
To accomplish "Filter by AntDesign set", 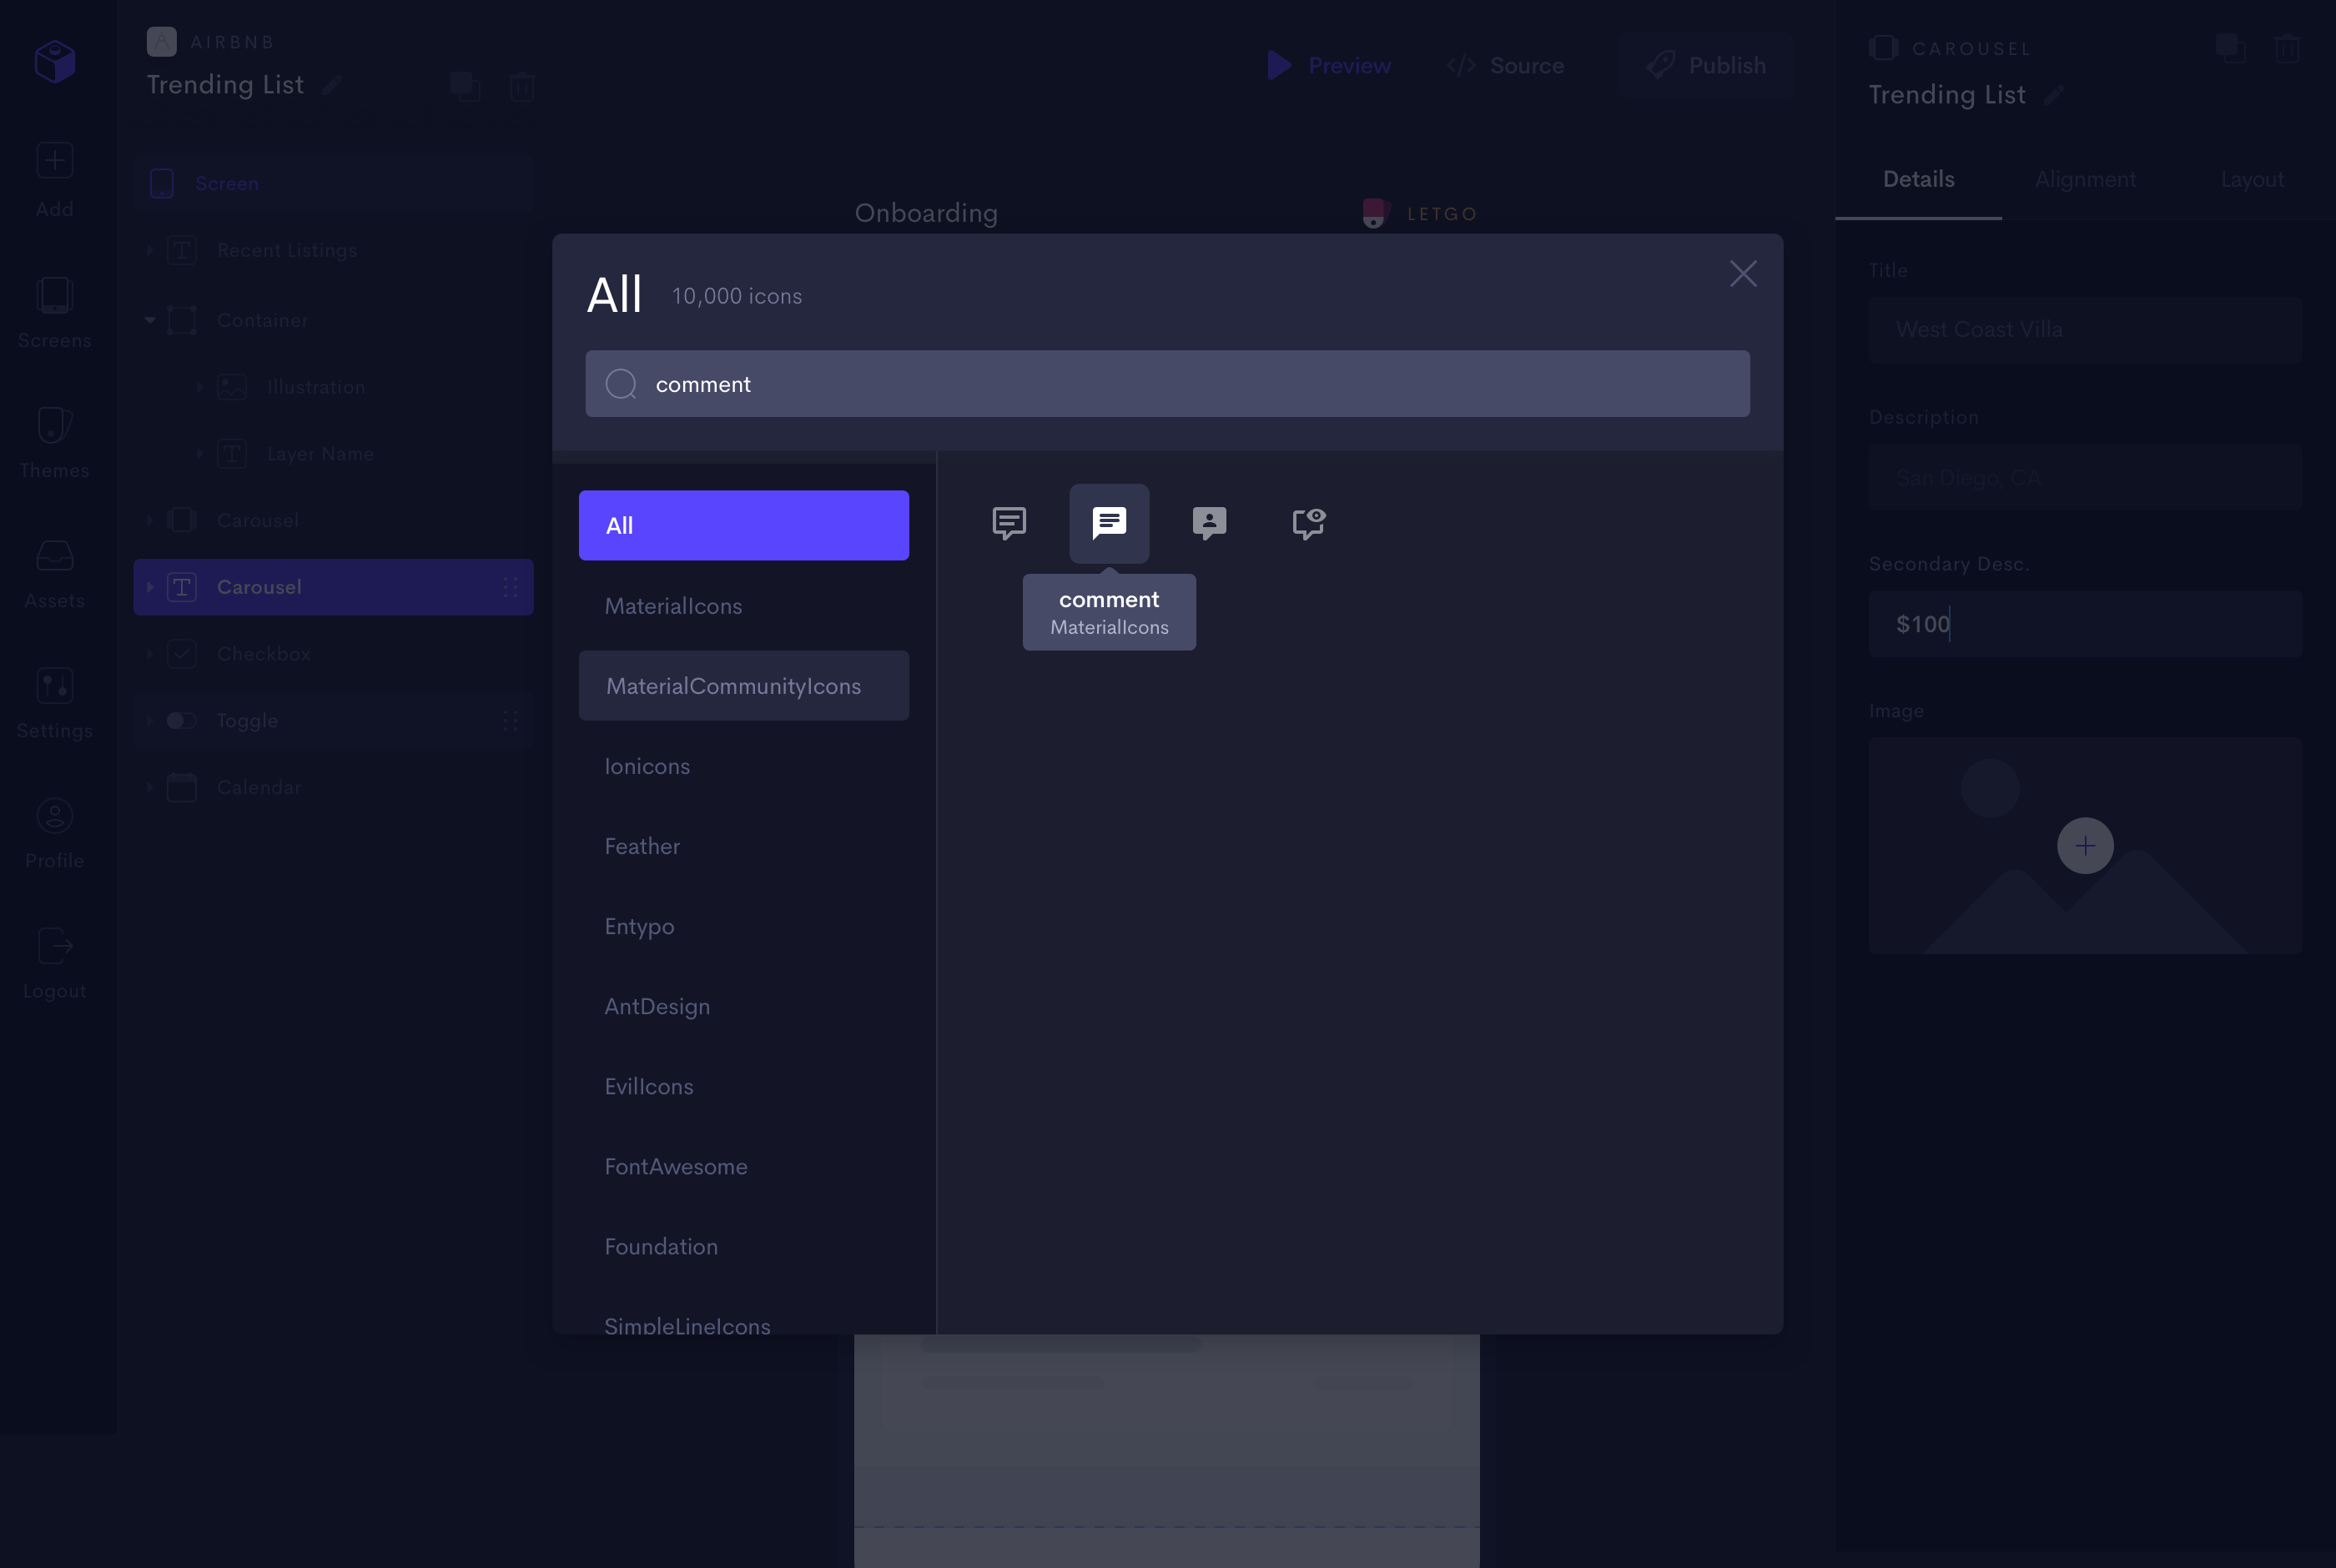I will point(743,1006).
